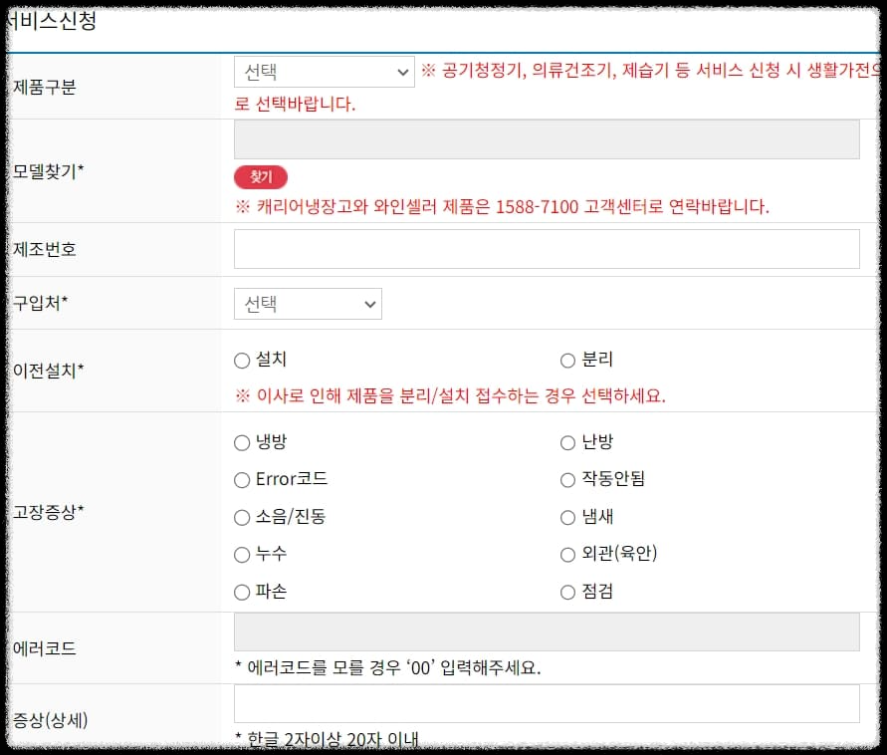Choose 냉방 as the fault symptom
Screen dimensions: 887x755
pos(242,441)
